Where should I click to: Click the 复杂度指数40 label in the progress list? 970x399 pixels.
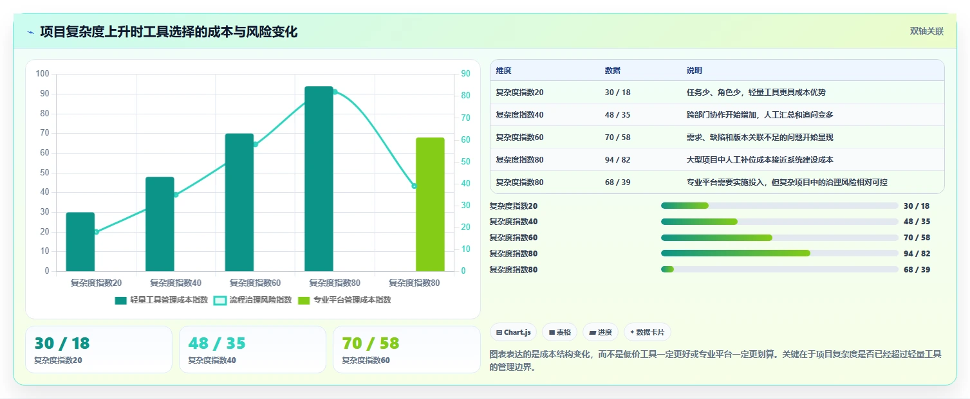pyautogui.click(x=514, y=222)
